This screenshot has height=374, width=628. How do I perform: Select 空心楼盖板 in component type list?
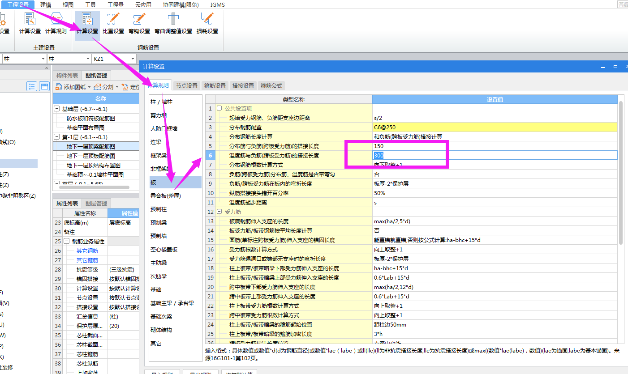(176, 249)
